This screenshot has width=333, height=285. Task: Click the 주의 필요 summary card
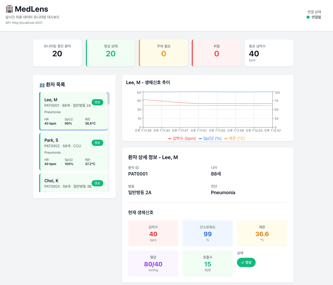[x=163, y=53]
